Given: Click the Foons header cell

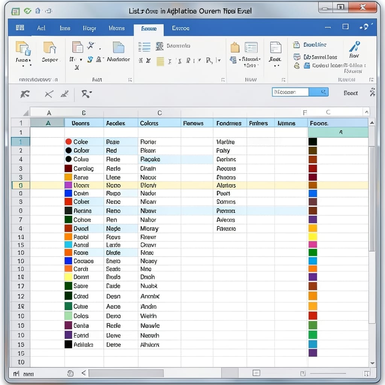Looking at the screenshot, I should click(x=338, y=123).
